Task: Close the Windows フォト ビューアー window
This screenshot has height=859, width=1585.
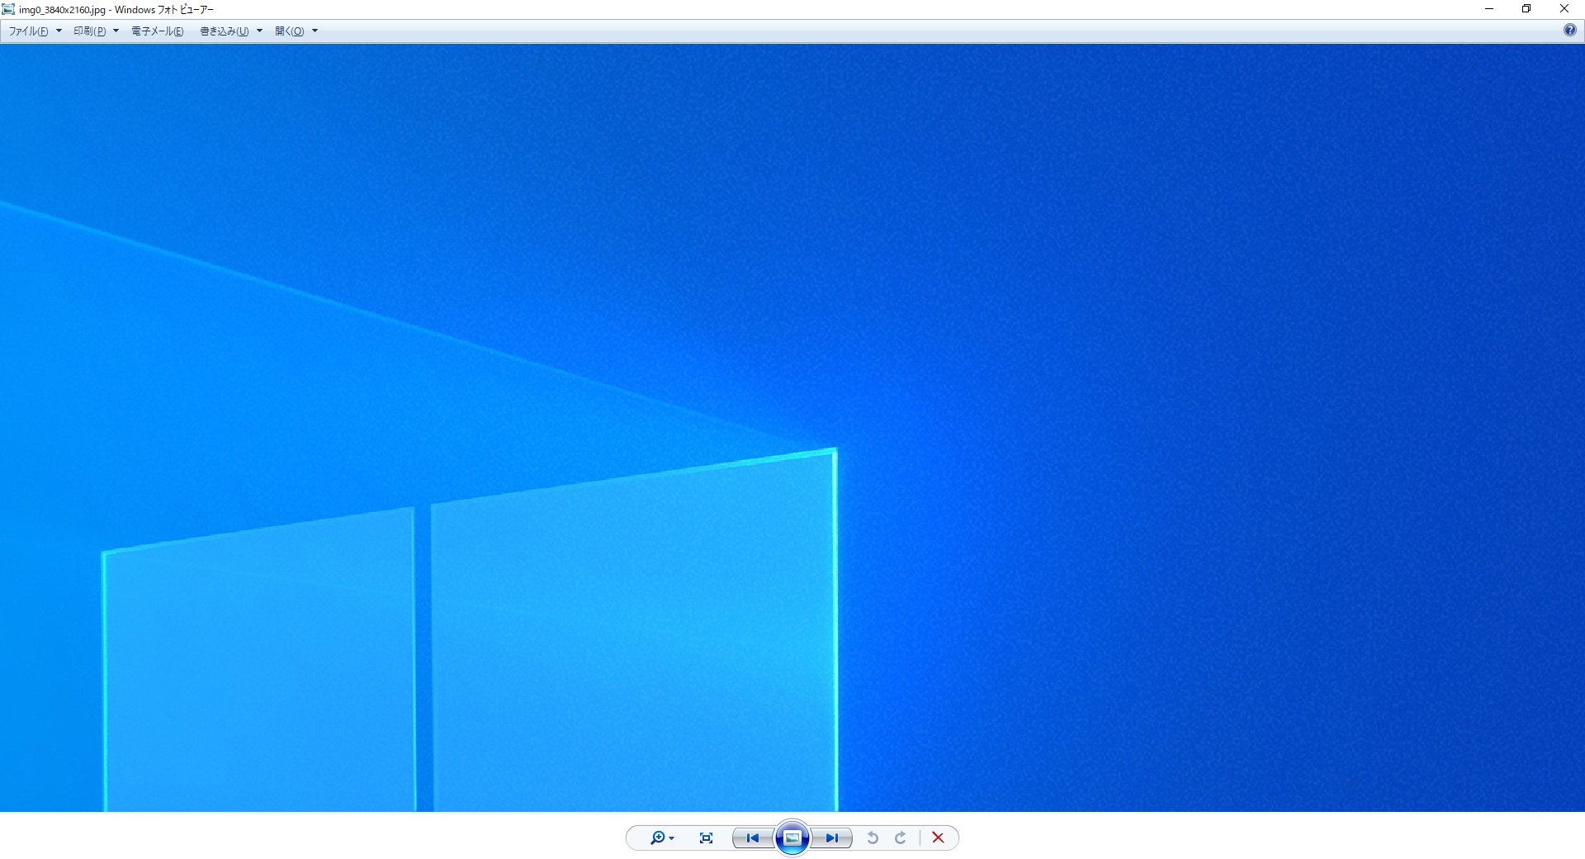Action: [1564, 9]
